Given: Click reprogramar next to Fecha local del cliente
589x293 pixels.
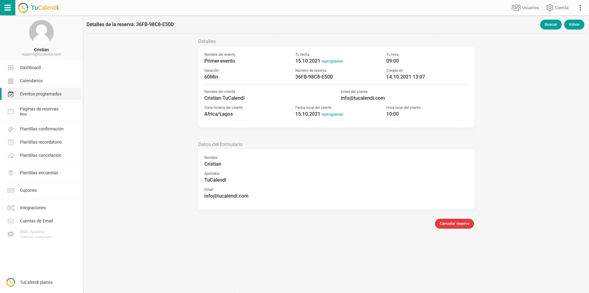Looking at the screenshot, I should pyautogui.click(x=332, y=114).
